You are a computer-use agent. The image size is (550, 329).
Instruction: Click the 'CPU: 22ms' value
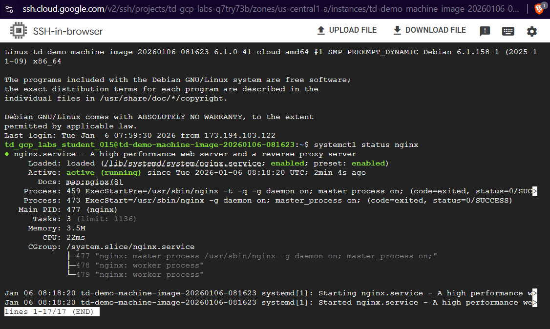(76, 238)
